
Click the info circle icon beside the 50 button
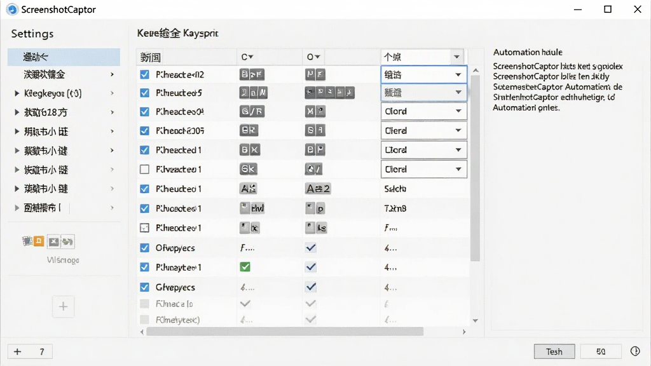[x=635, y=351]
